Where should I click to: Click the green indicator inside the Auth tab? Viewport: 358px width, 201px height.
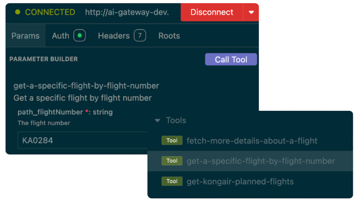[79, 35]
